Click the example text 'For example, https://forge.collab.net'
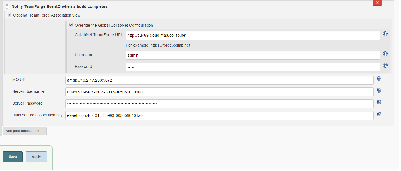 click(x=158, y=45)
